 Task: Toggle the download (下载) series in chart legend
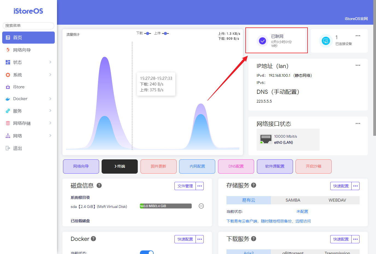pos(144,33)
